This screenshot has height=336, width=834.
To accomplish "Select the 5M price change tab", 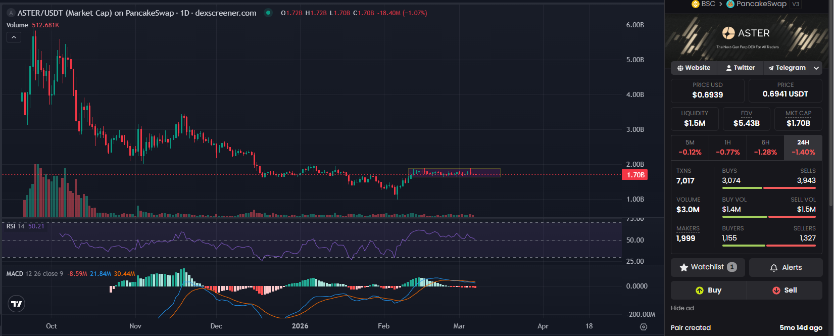I will point(690,148).
